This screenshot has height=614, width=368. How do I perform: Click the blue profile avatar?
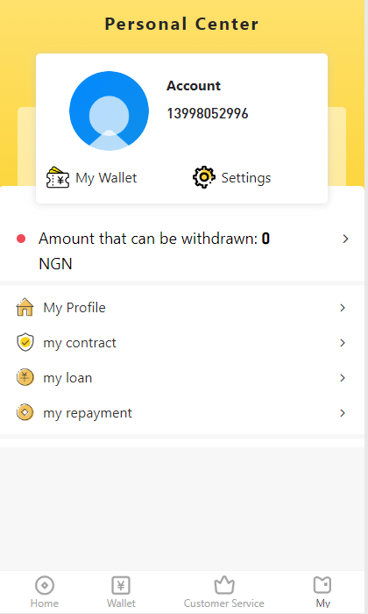pos(110,111)
